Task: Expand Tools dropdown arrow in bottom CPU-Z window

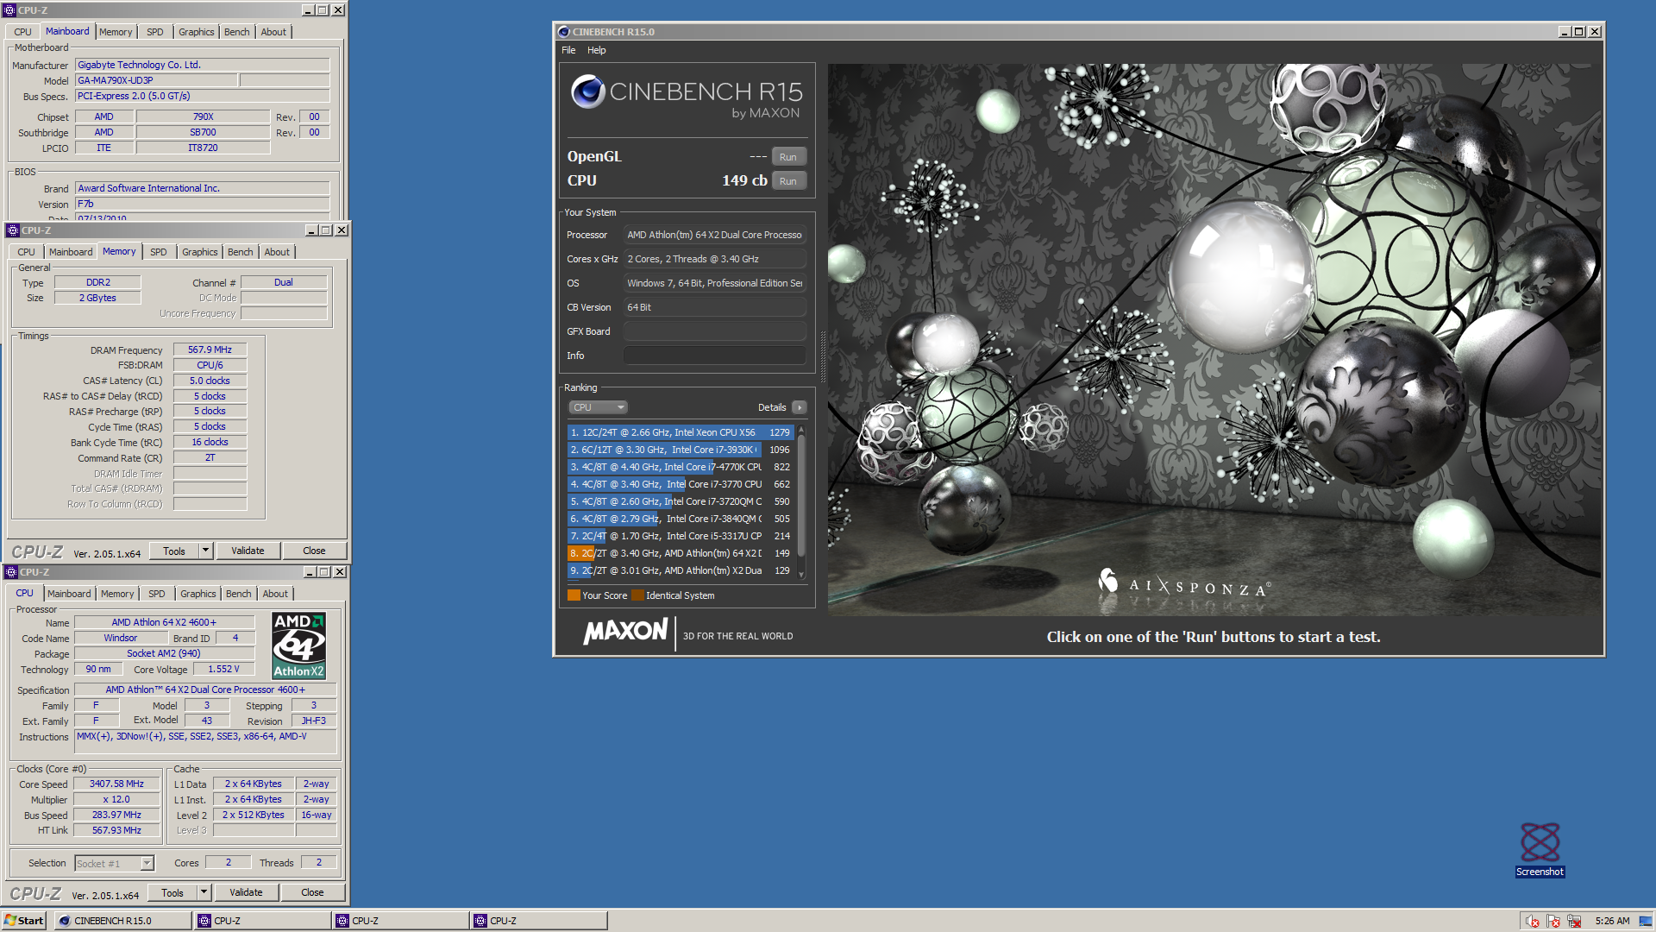Action: pos(204,892)
